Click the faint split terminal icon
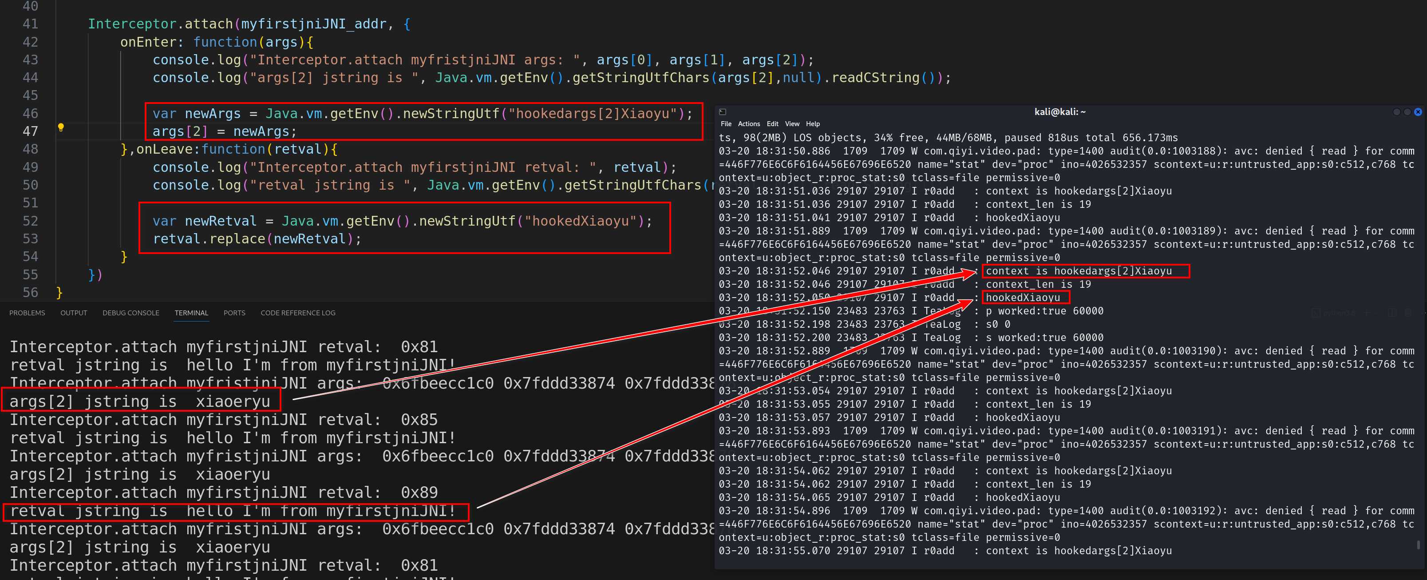The height and width of the screenshot is (580, 1427). pyautogui.click(x=1392, y=313)
